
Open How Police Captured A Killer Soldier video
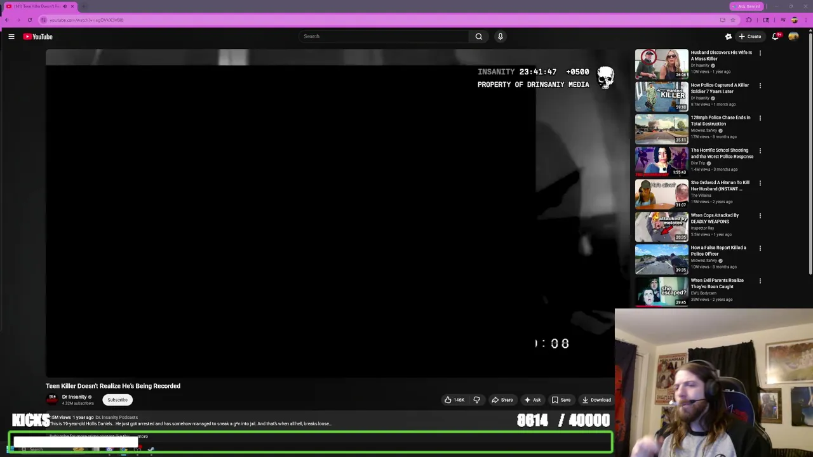661,96
